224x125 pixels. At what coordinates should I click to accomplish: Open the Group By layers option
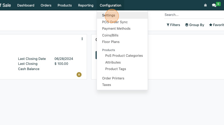tap(195, 25)
